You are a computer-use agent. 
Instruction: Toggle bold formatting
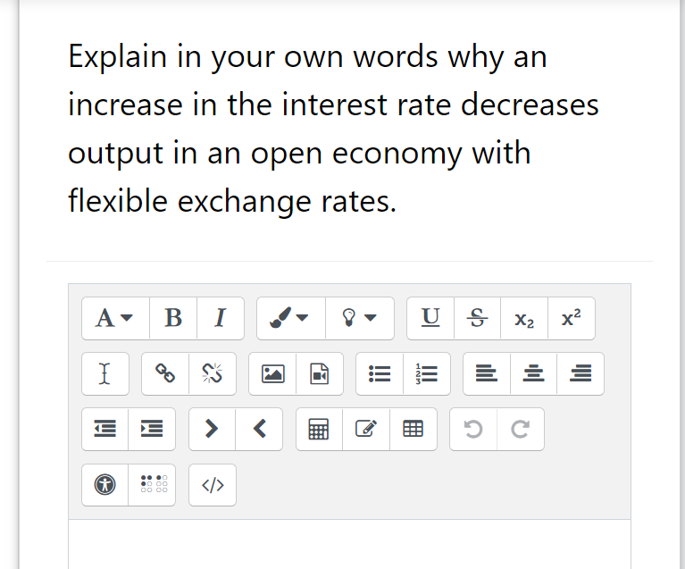point(173,318)
